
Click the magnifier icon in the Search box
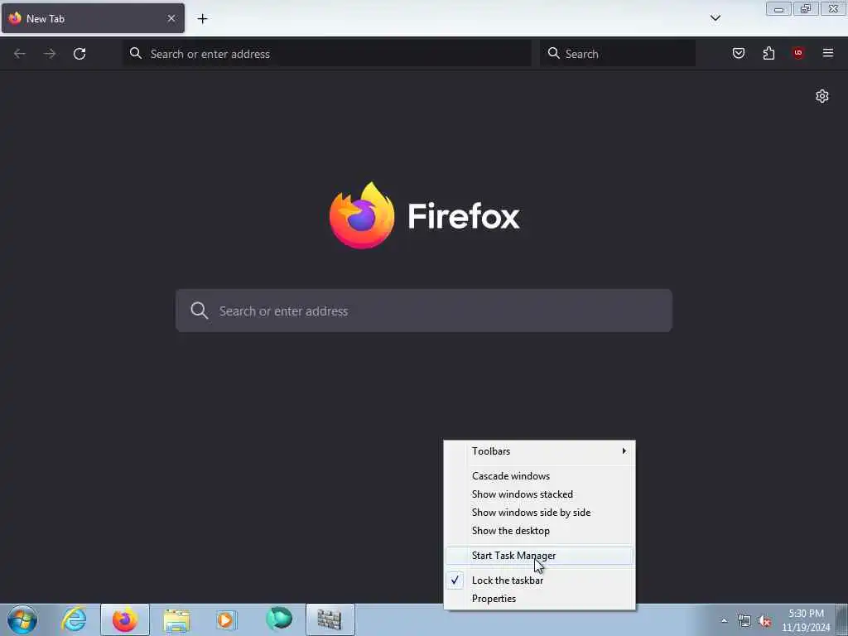(554, 53)
